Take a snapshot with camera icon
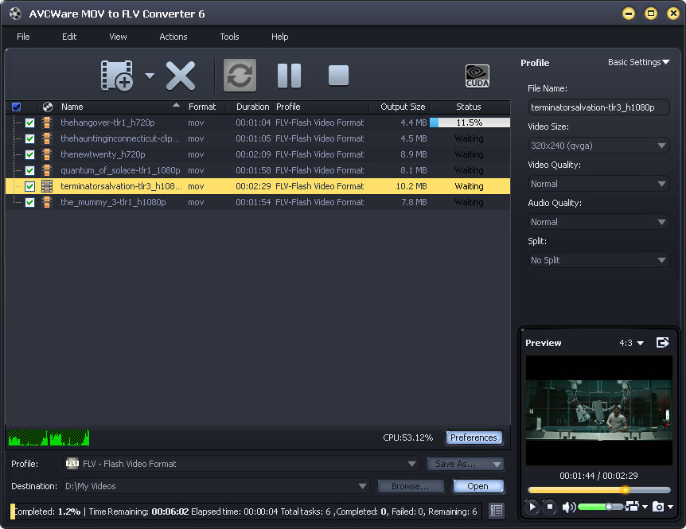686x529 pixels. click(x=658, y=506)
